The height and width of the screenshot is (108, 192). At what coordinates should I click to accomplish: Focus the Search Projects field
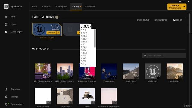click(164, 55)
